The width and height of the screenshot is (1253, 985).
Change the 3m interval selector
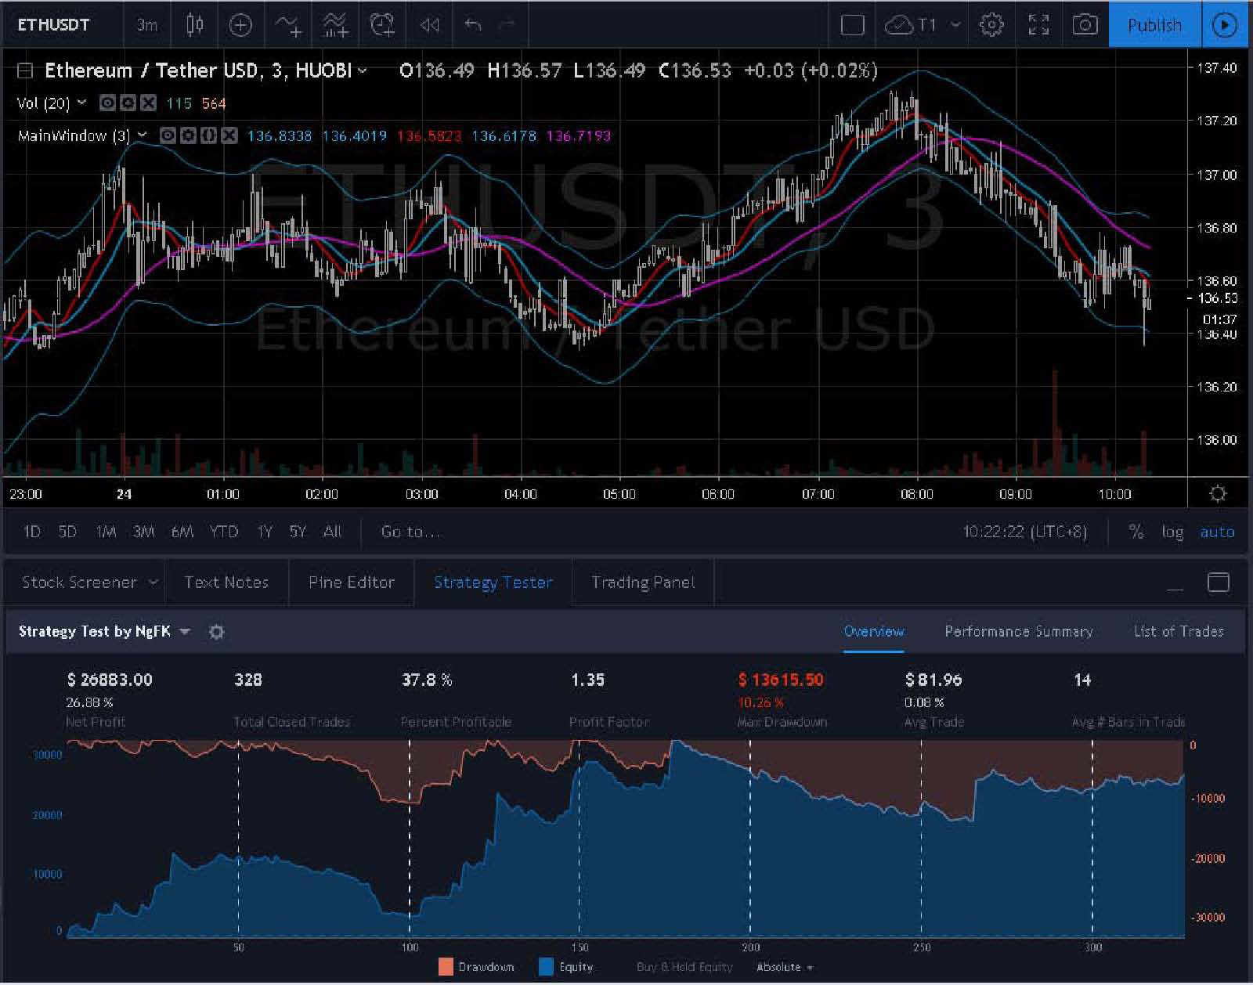click(x=147, y=25)
